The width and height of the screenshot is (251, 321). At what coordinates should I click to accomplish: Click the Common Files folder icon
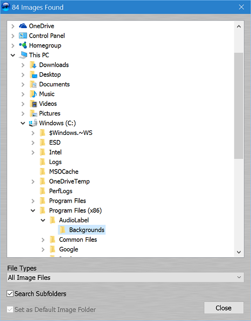click(52, 240)
